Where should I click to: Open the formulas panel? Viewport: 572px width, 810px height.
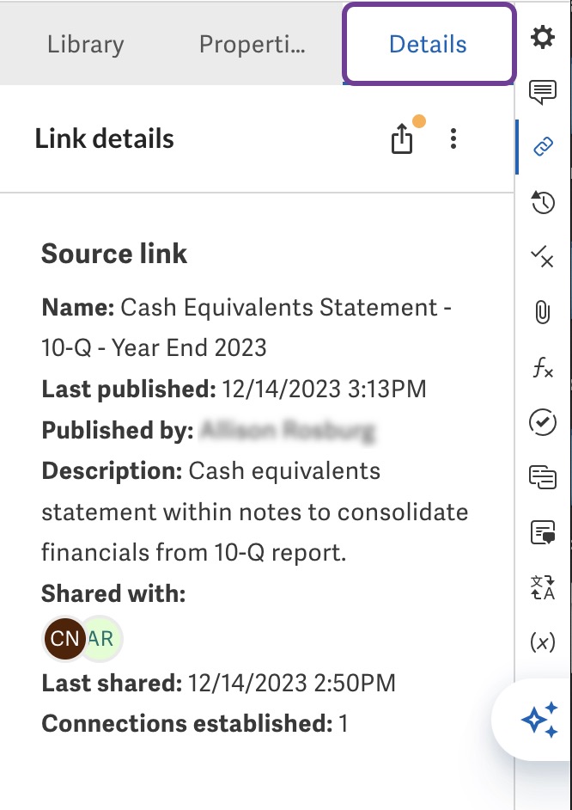[x=543, y=368]
